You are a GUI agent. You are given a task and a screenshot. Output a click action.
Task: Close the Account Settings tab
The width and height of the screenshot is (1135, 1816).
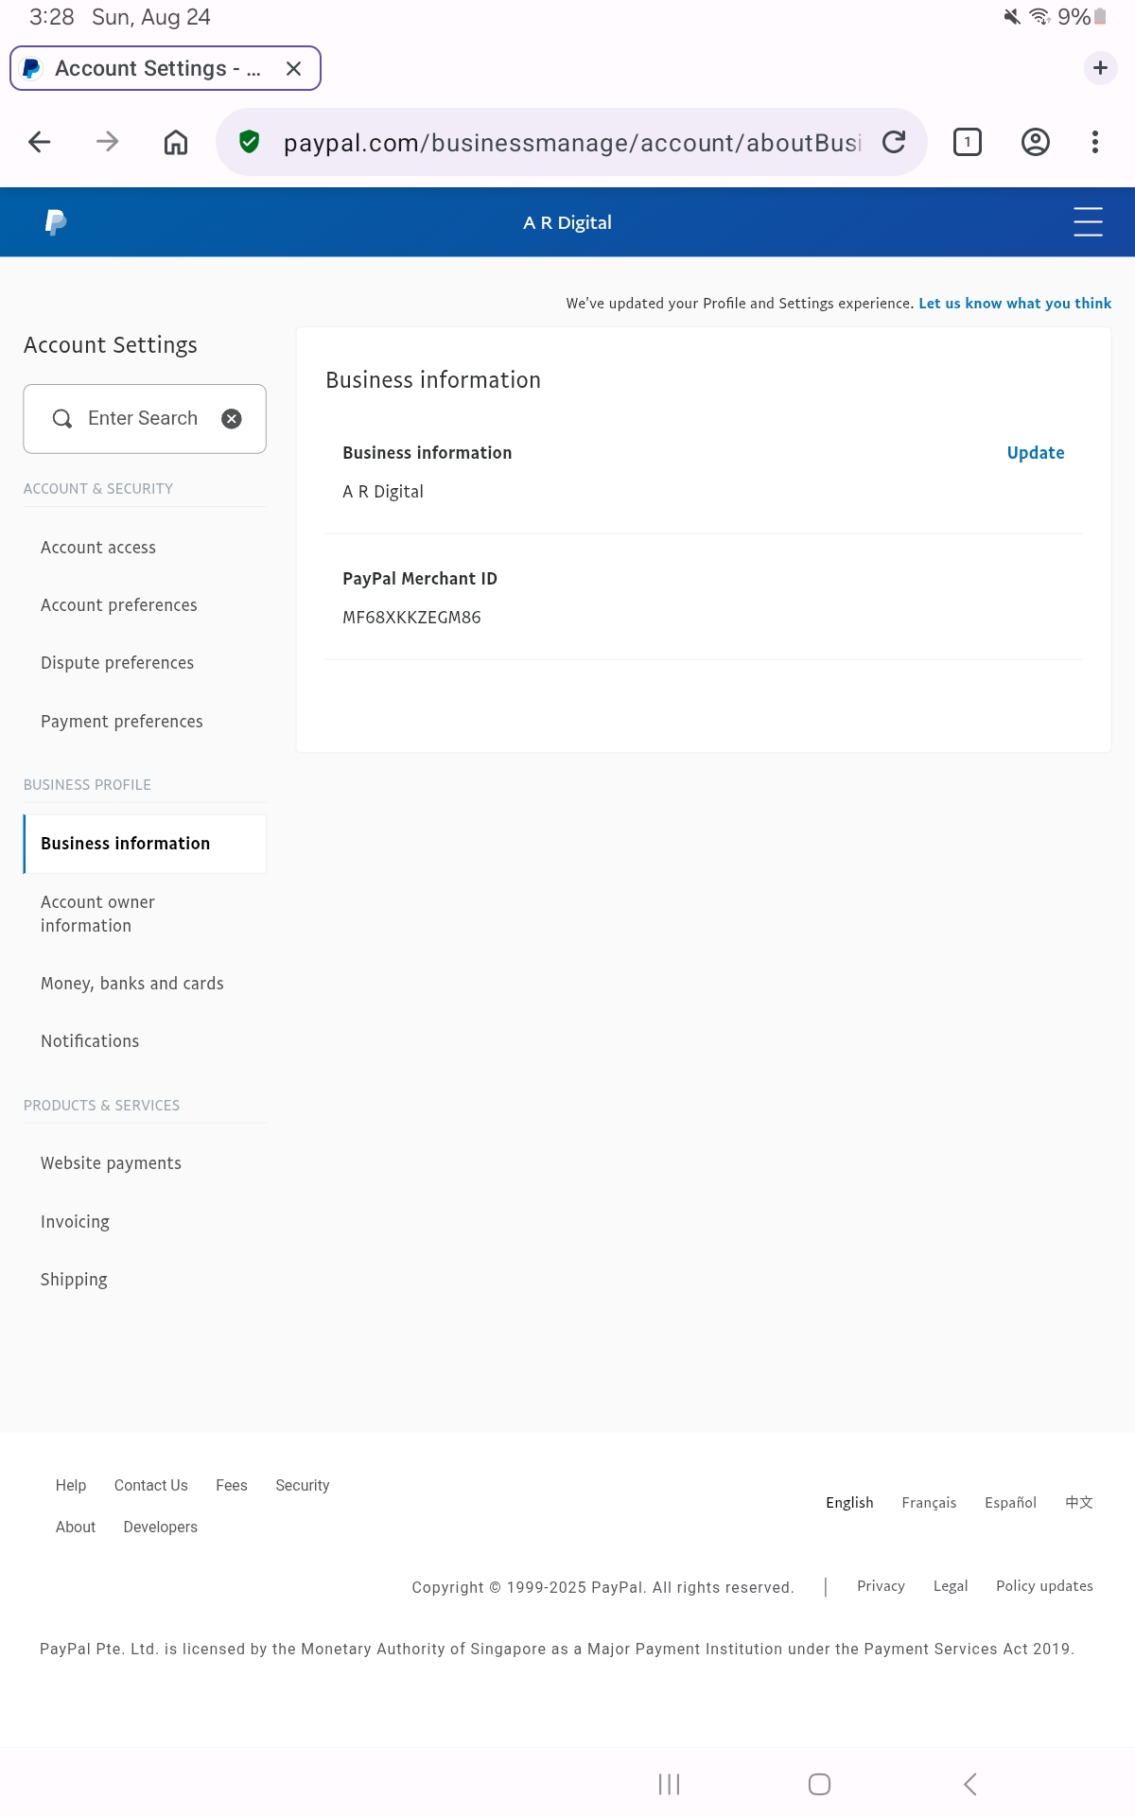coord(293,68)
